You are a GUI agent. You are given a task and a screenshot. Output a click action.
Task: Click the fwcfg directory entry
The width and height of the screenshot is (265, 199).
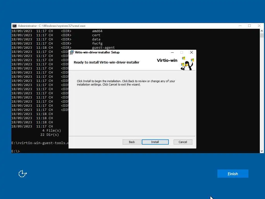click(97, 44)
